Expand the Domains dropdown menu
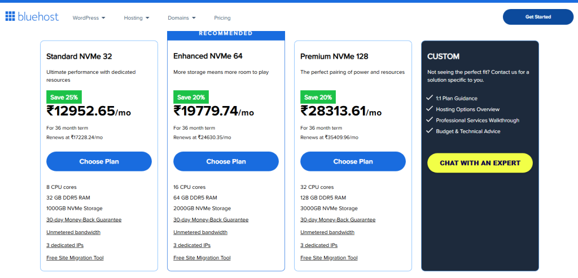The image size is (578, 278). click(181, 18)
